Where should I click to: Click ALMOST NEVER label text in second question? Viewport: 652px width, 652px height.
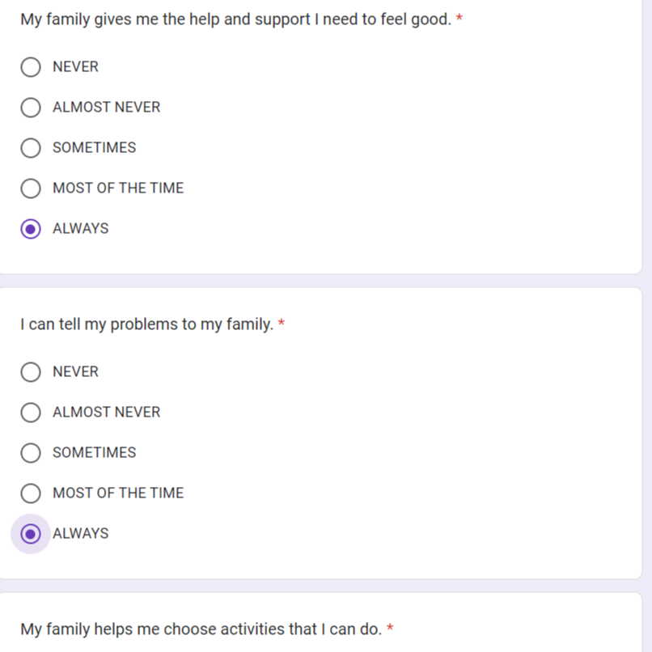[x=107, y=412]
